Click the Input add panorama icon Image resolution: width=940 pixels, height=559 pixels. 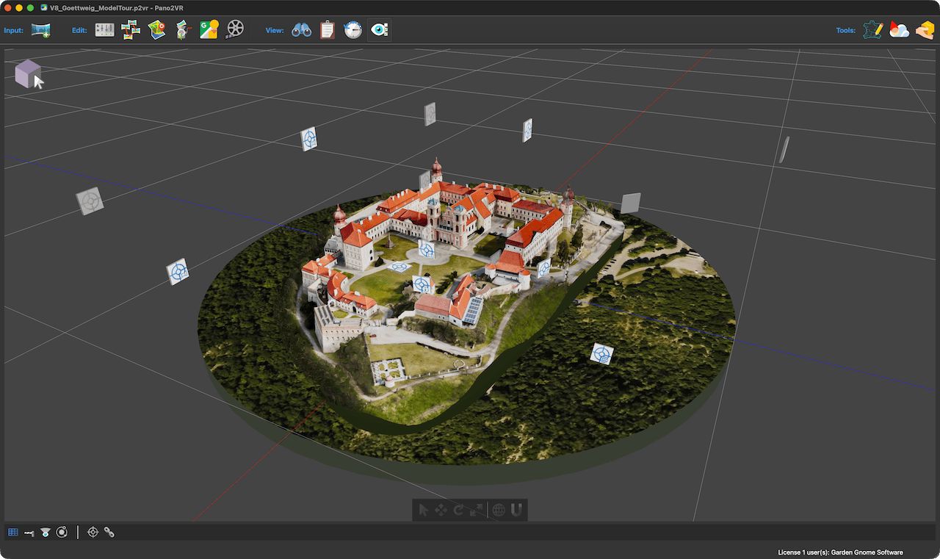40,30
